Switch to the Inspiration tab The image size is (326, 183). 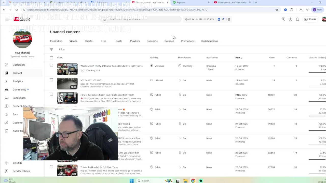56,41
